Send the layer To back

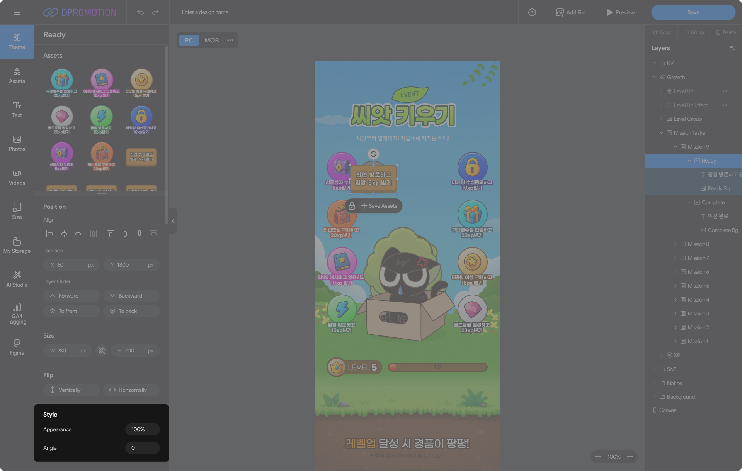(x=131, y=311)
